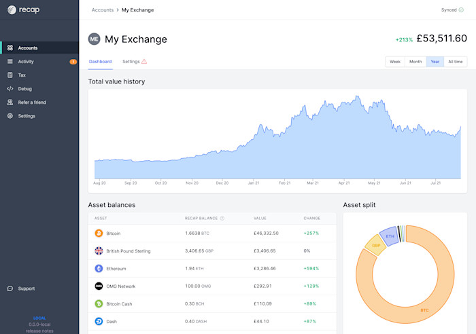
Task: Click the breadcrumb chevron after Accounts
Action: [118, 10]
